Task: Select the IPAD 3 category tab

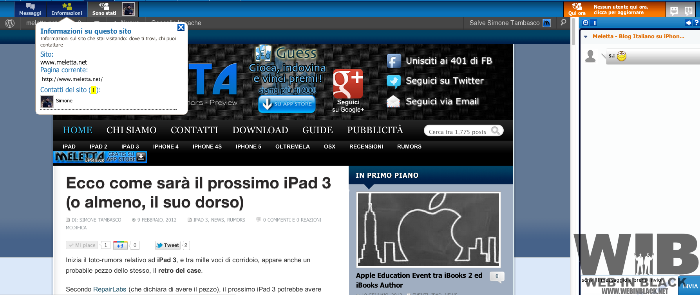Action: (x=130, y=147)
